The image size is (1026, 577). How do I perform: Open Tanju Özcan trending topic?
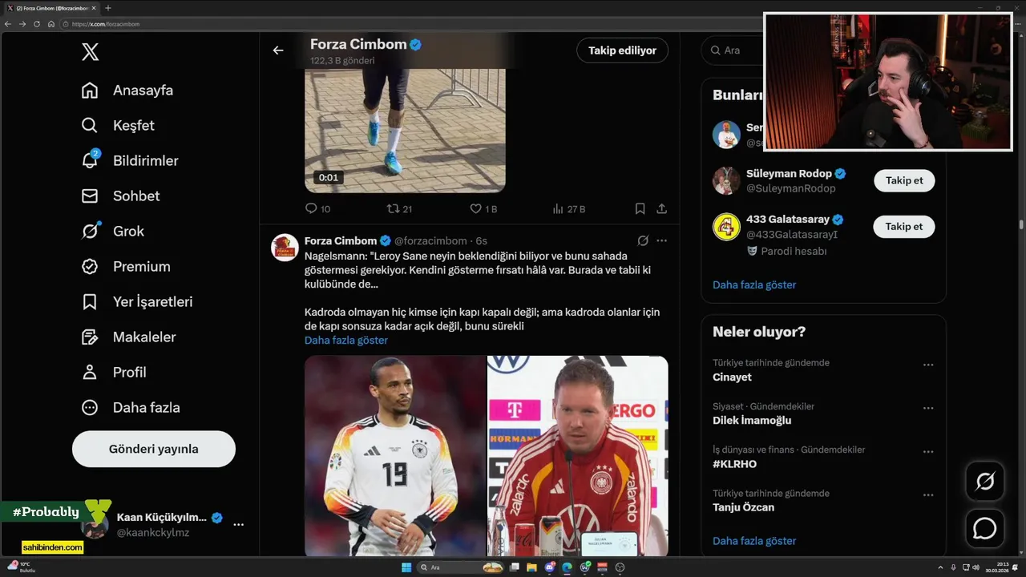(x=743, y=506)
